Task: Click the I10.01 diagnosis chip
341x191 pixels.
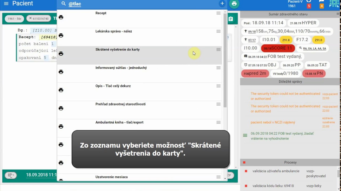Action: (x=269, y=40)
